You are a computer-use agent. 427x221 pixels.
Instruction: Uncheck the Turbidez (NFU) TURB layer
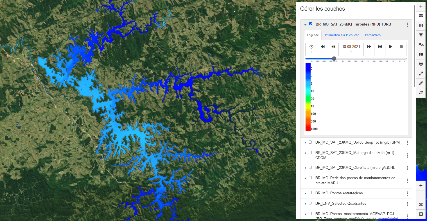[311, 24]
